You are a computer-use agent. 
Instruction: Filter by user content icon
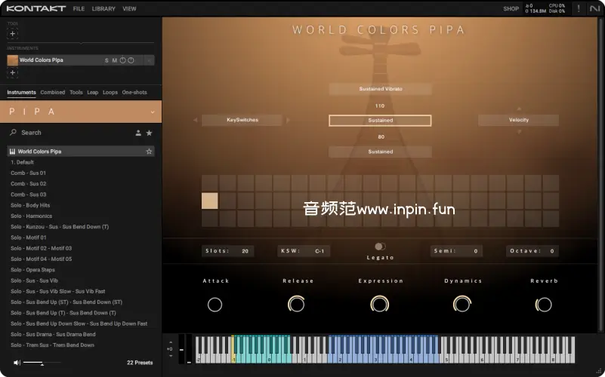[138, 133]
